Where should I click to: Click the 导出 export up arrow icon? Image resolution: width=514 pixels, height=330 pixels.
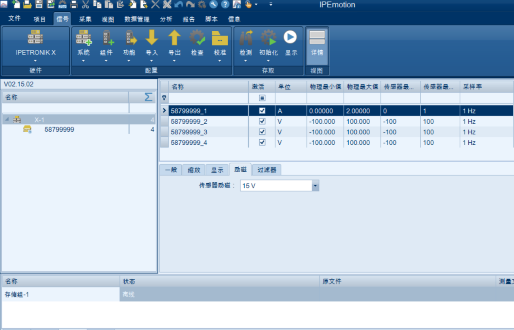tap(174, 38)
